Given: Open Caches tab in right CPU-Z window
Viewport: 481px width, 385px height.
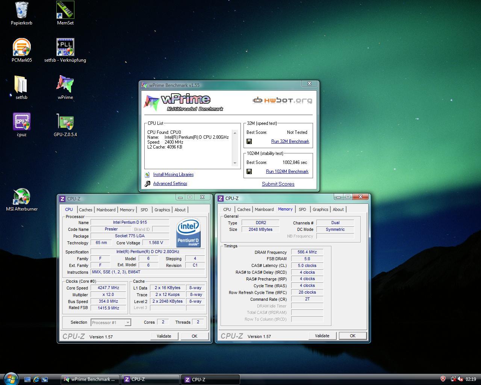Looking at the screenshot, I should 244,209.
